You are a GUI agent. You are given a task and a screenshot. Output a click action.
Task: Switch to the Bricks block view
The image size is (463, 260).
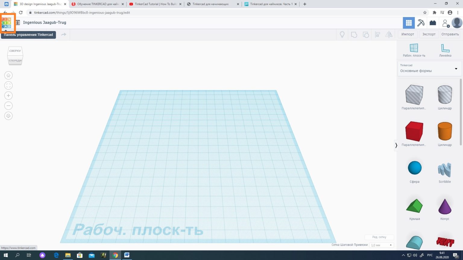pyautogui.click(x=433, y=23)
